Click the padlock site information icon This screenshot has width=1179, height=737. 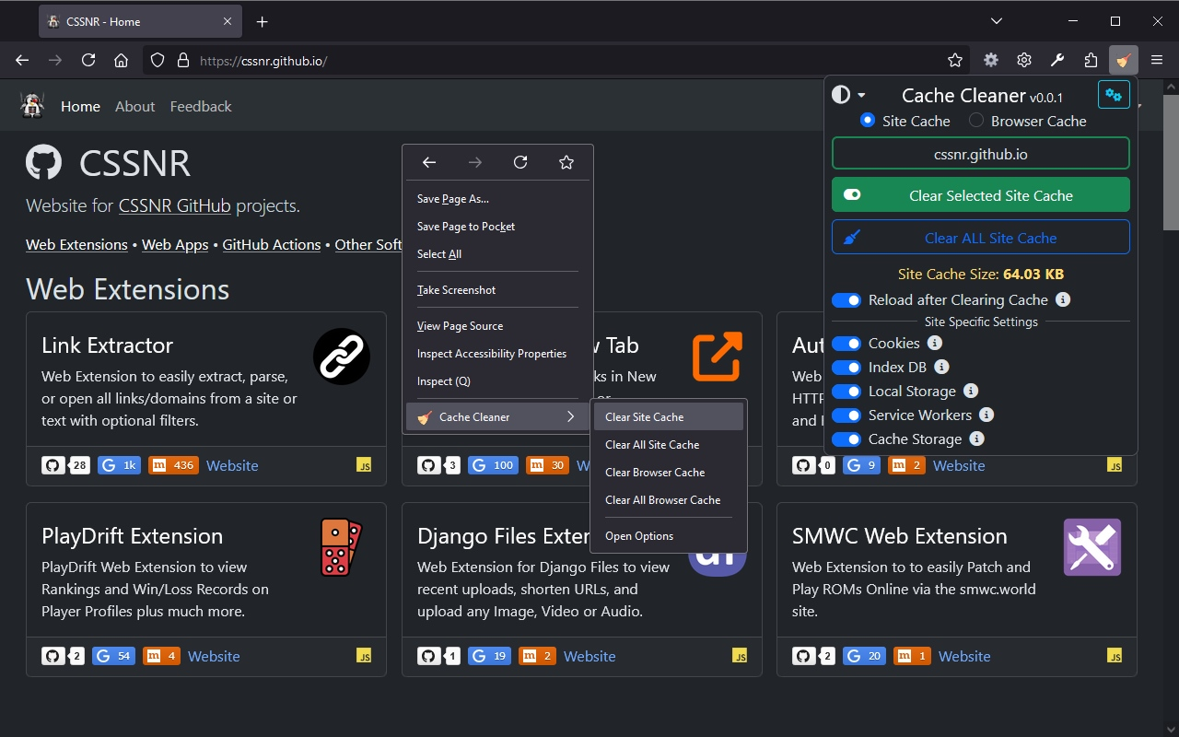(182, 61)
